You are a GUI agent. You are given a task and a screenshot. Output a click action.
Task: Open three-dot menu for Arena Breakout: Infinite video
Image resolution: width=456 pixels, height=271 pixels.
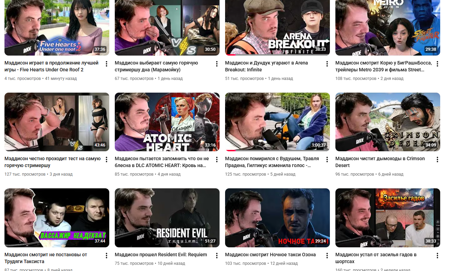(x=327, y=64)
